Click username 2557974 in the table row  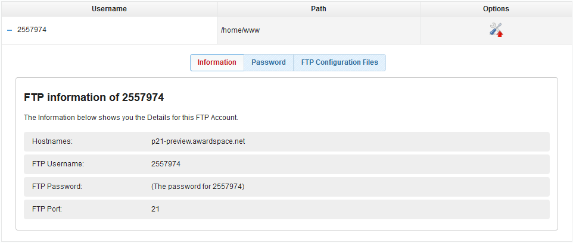tap(32, 30)
